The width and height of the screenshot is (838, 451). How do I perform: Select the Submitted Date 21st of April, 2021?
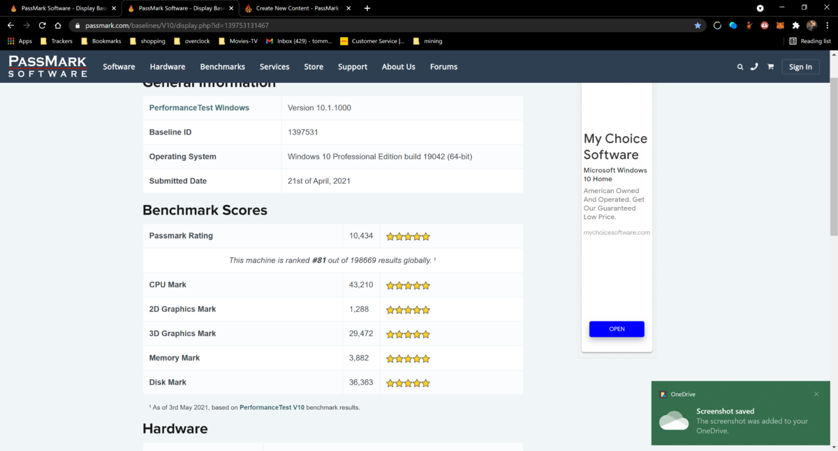click(319, 181)
